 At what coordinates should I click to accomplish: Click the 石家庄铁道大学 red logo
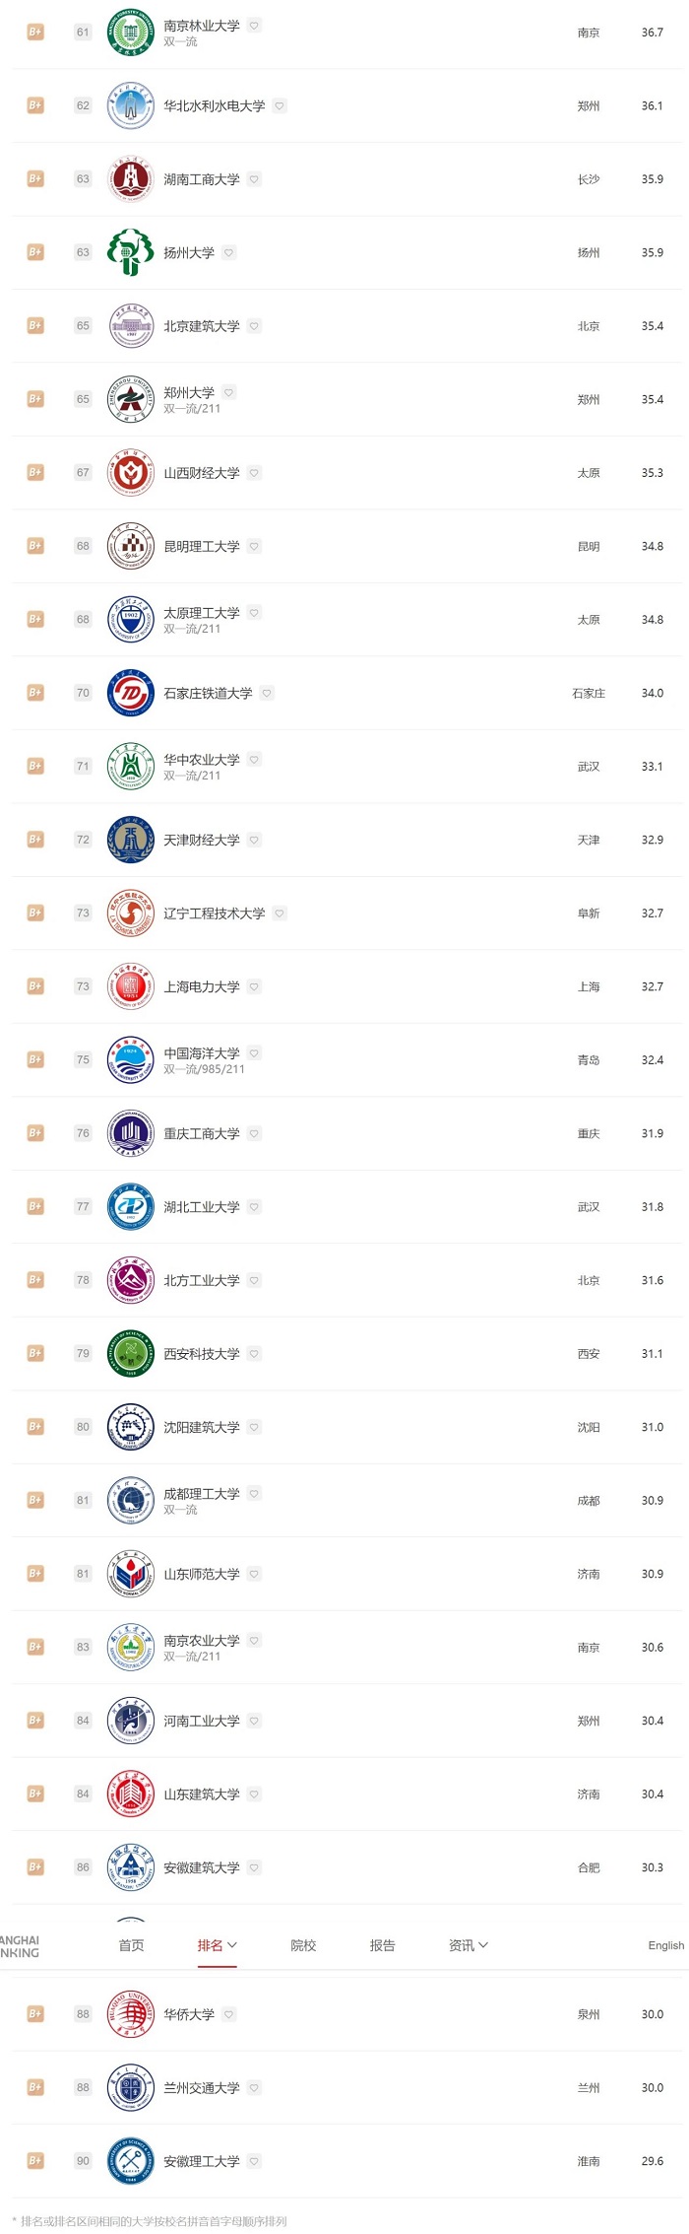tap(131, 693)
